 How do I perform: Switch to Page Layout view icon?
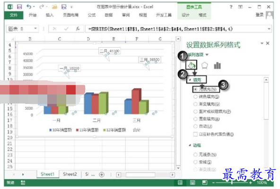(192, 182)
